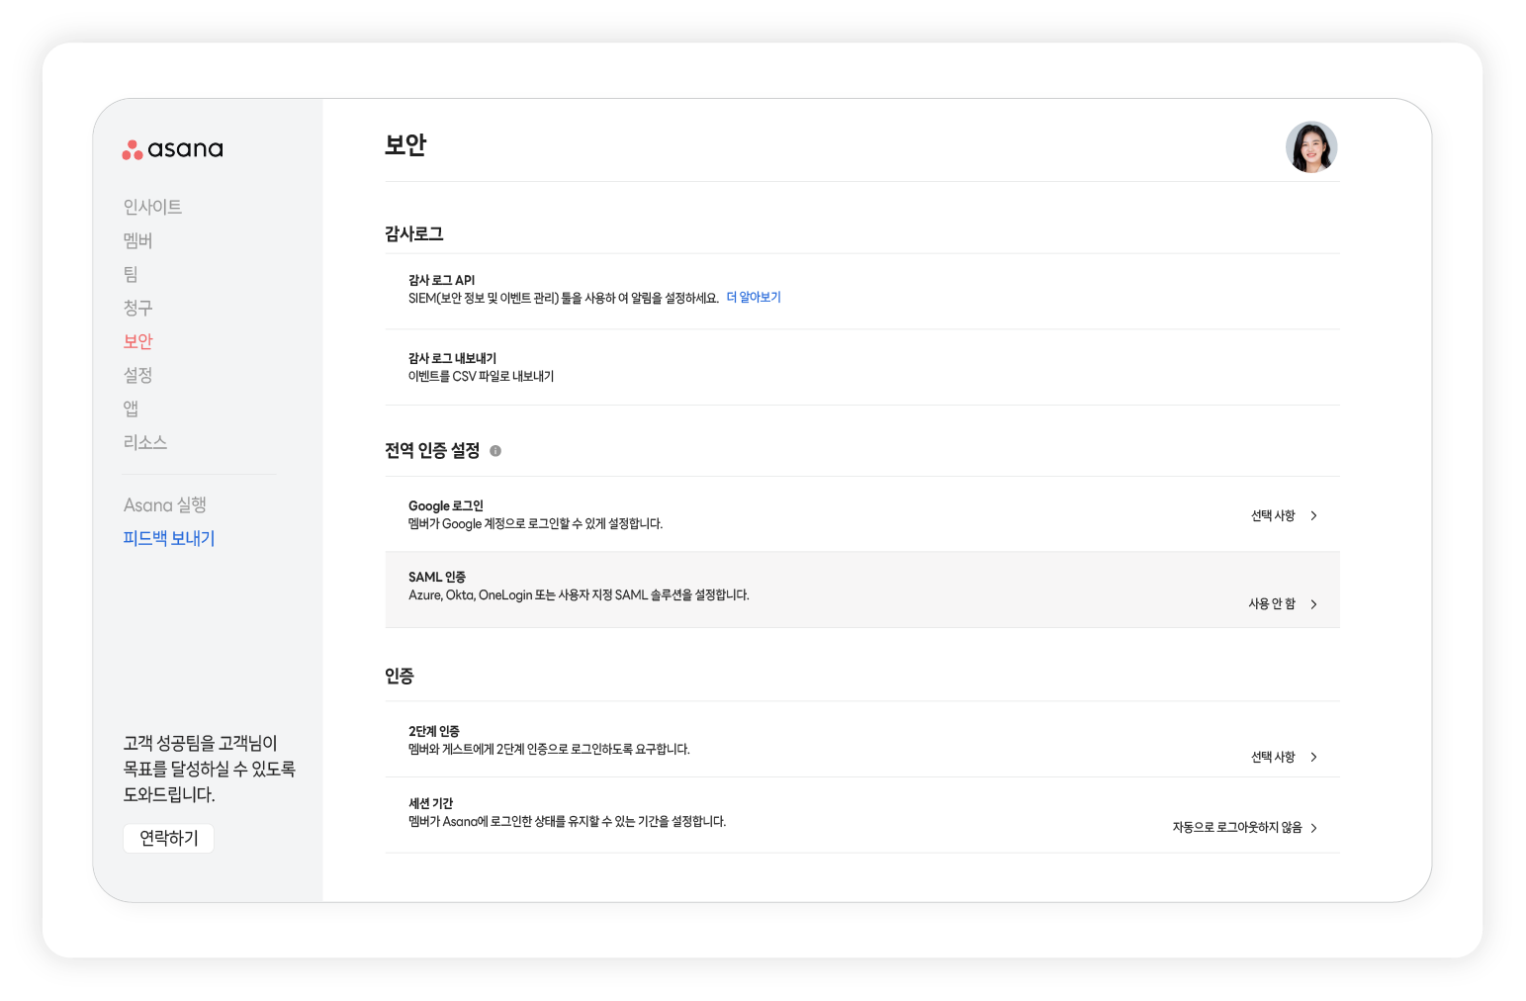Expand 세션 기간 chevron arrow

tap(1313, 828)
